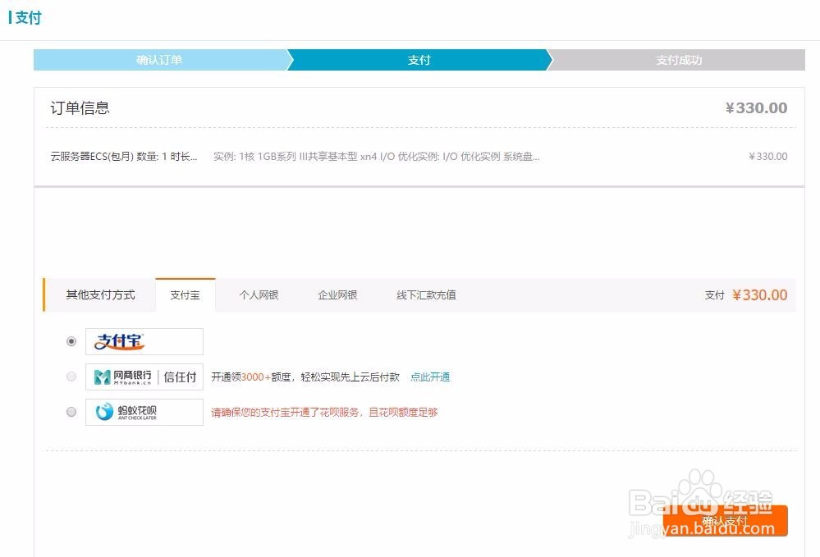Open the 其他支付方式 tab
This screenshot has width=820, height=557.
(x=99, y=295)
